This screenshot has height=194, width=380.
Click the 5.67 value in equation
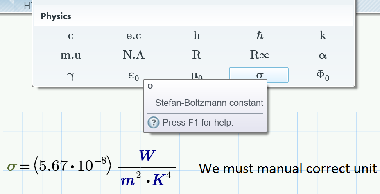[x=54, y=166]
